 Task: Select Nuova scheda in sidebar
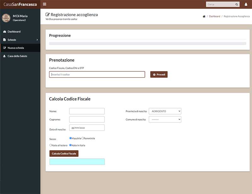click(20, 48)
